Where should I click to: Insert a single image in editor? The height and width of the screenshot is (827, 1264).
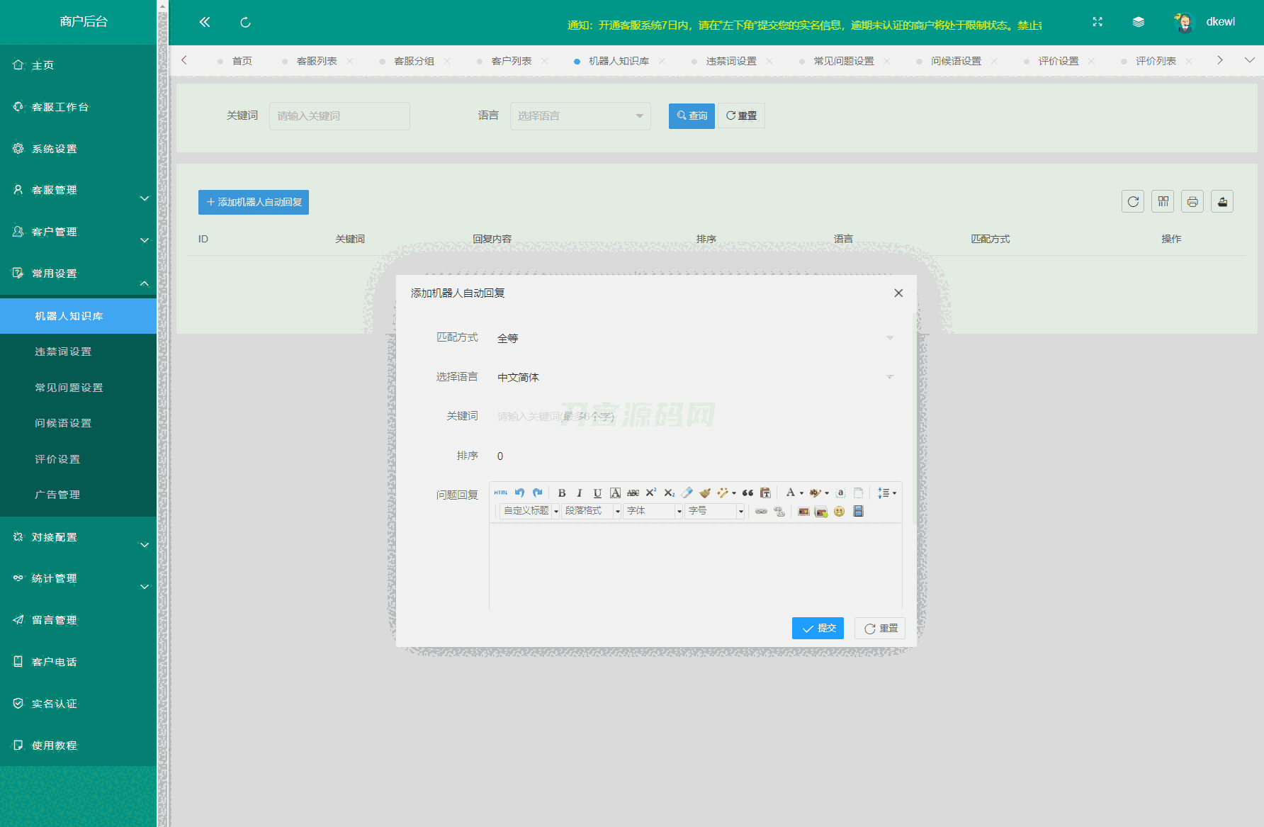803,511
